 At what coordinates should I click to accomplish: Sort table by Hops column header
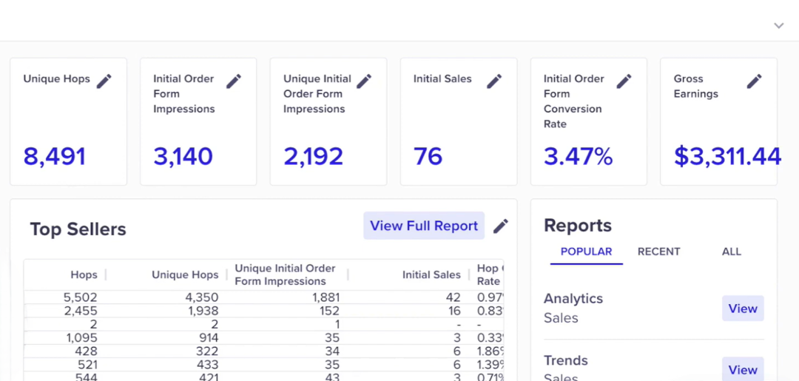(x=84, y=274)
